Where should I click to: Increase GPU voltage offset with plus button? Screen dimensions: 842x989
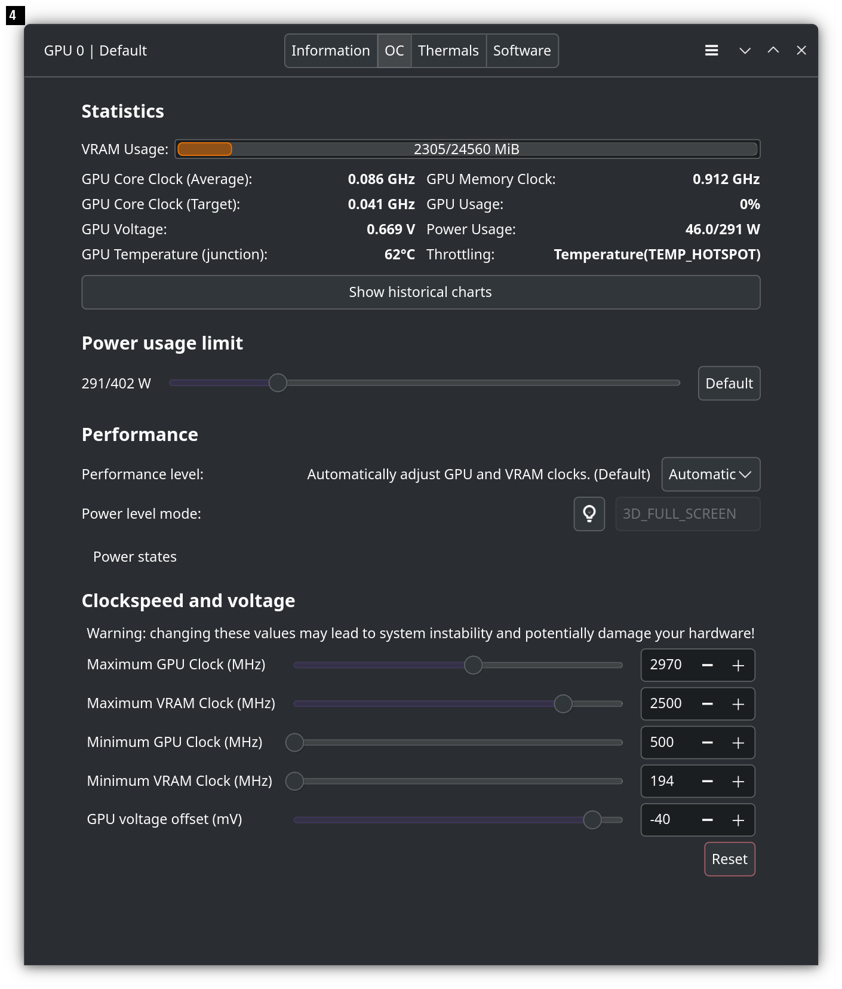(x=738, y=820)
